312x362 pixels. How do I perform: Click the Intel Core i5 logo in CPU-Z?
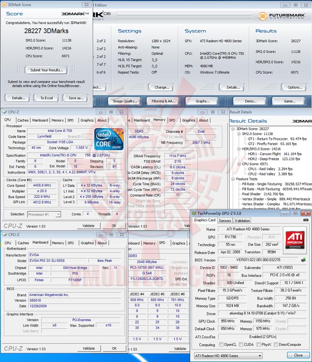(109, 139)
